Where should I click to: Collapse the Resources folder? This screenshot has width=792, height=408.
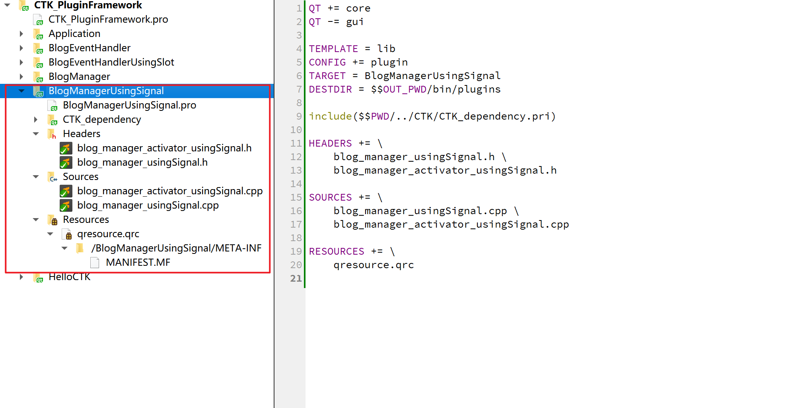[36, 220]
